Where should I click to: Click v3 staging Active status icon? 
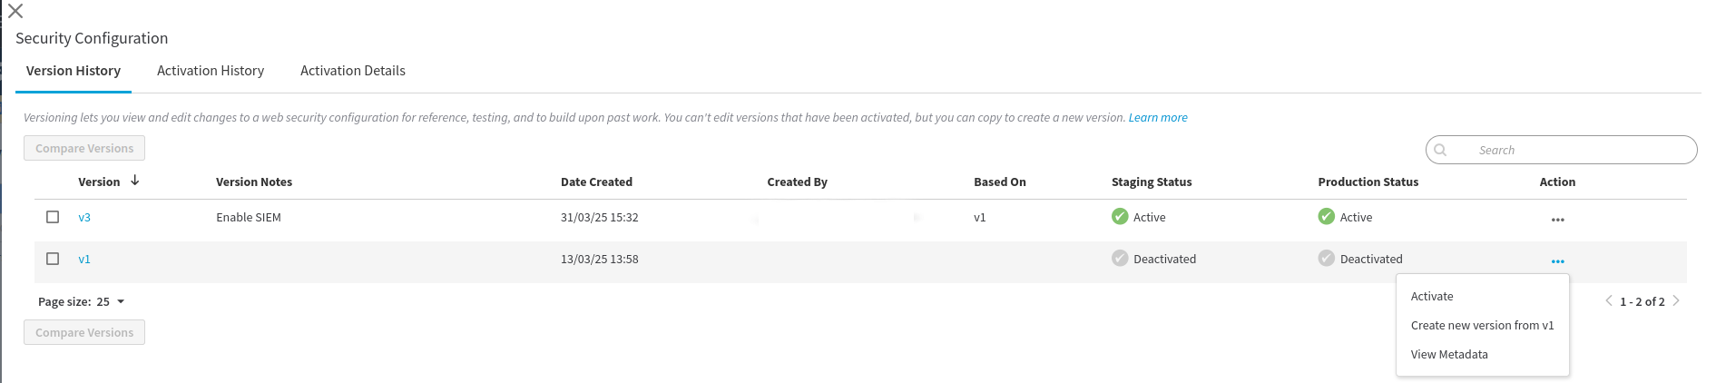click(x=1120, y=216)
